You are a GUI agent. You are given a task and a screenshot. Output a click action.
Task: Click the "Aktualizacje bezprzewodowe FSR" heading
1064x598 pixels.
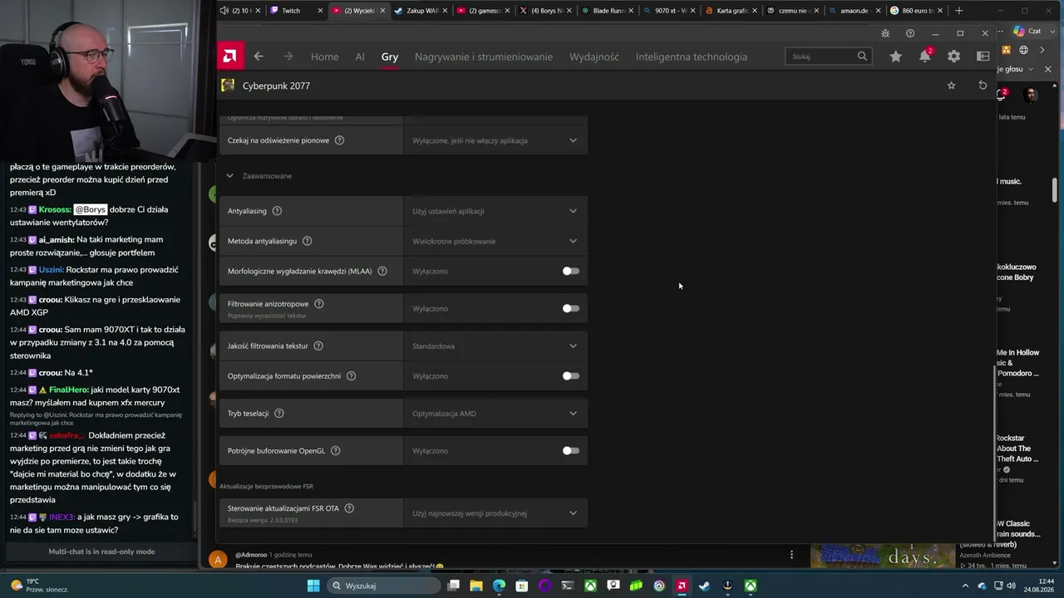266,486
